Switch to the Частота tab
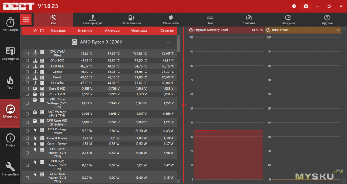 [249, 19]
